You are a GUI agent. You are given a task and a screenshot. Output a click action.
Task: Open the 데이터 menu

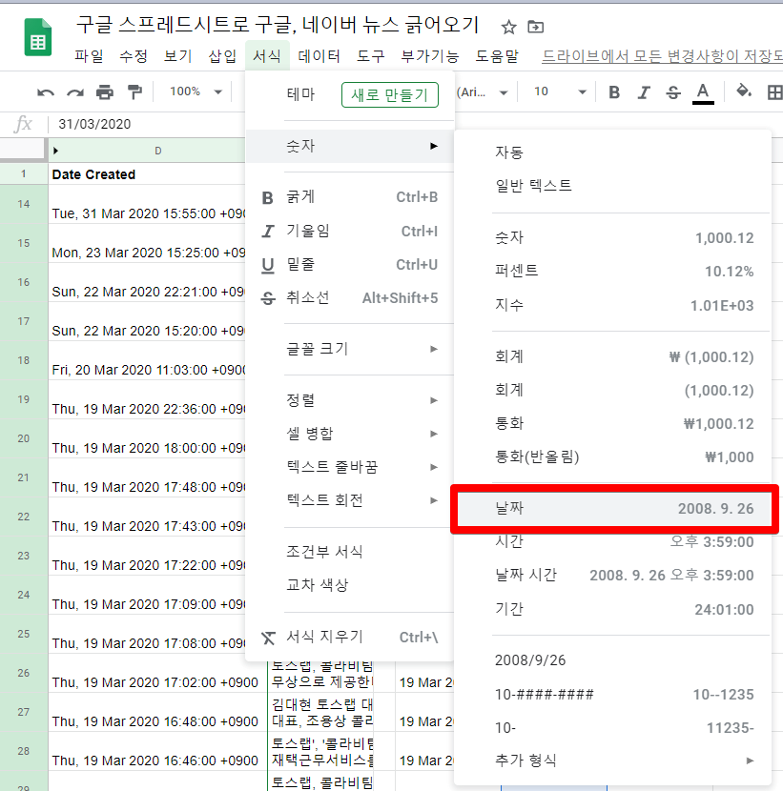tap(319, 56)
